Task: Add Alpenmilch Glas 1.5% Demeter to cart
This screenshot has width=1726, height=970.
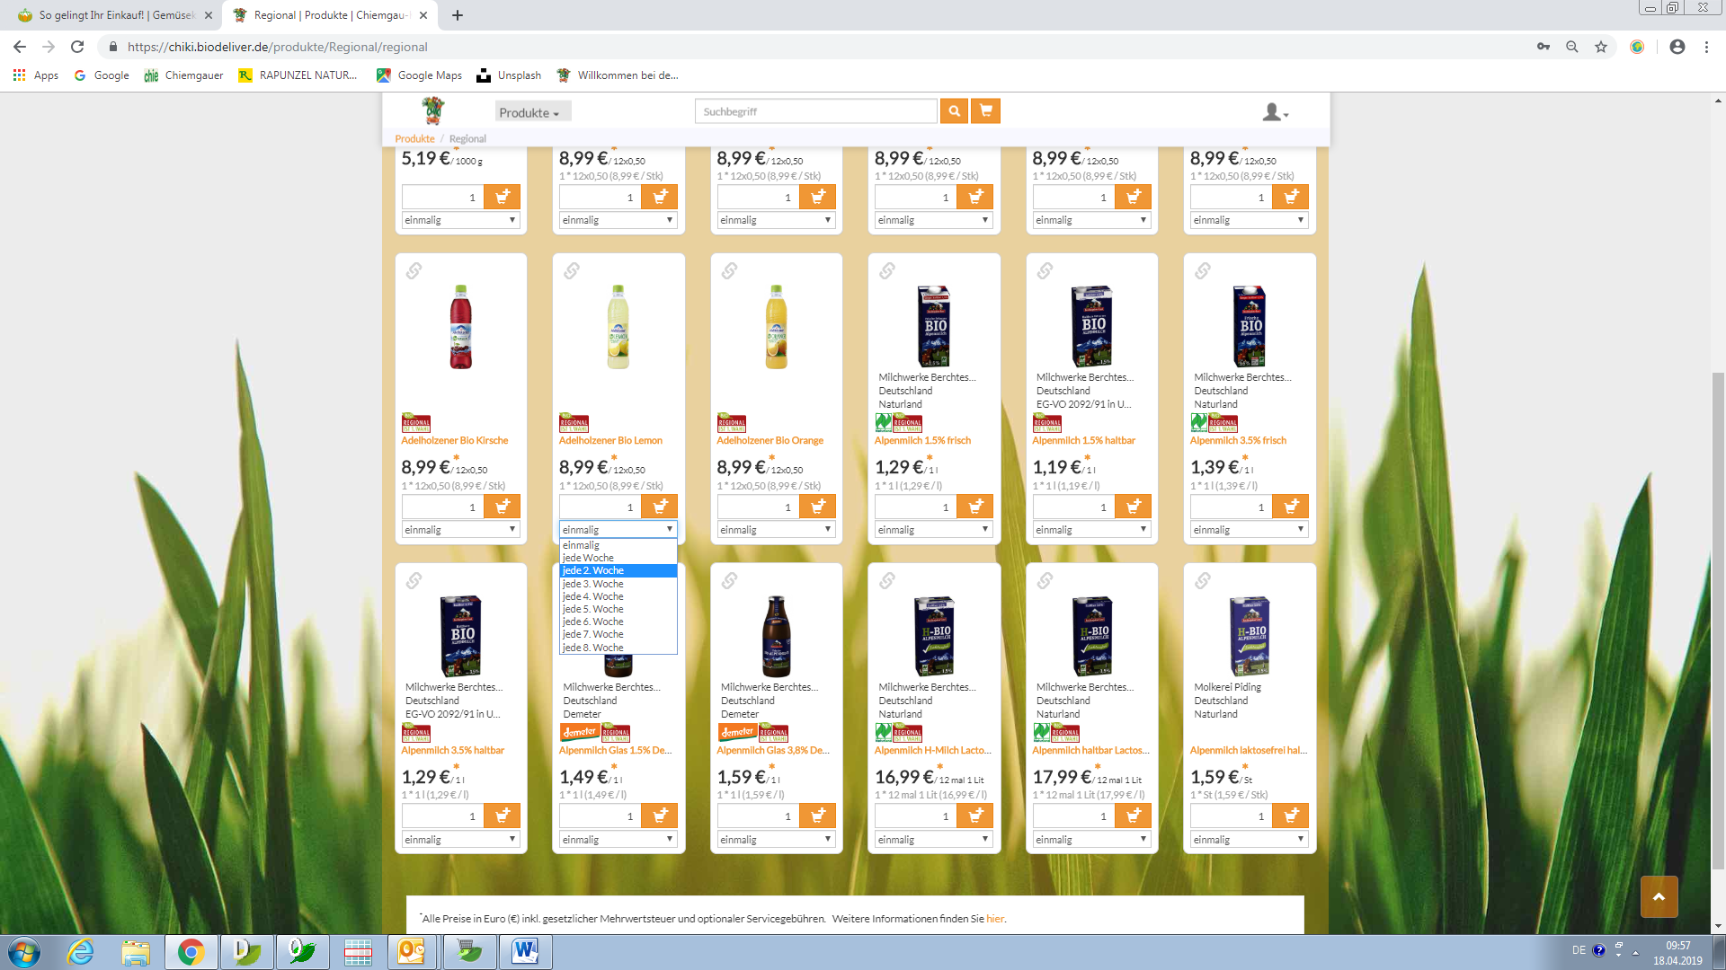Action: tap(660, 816)
